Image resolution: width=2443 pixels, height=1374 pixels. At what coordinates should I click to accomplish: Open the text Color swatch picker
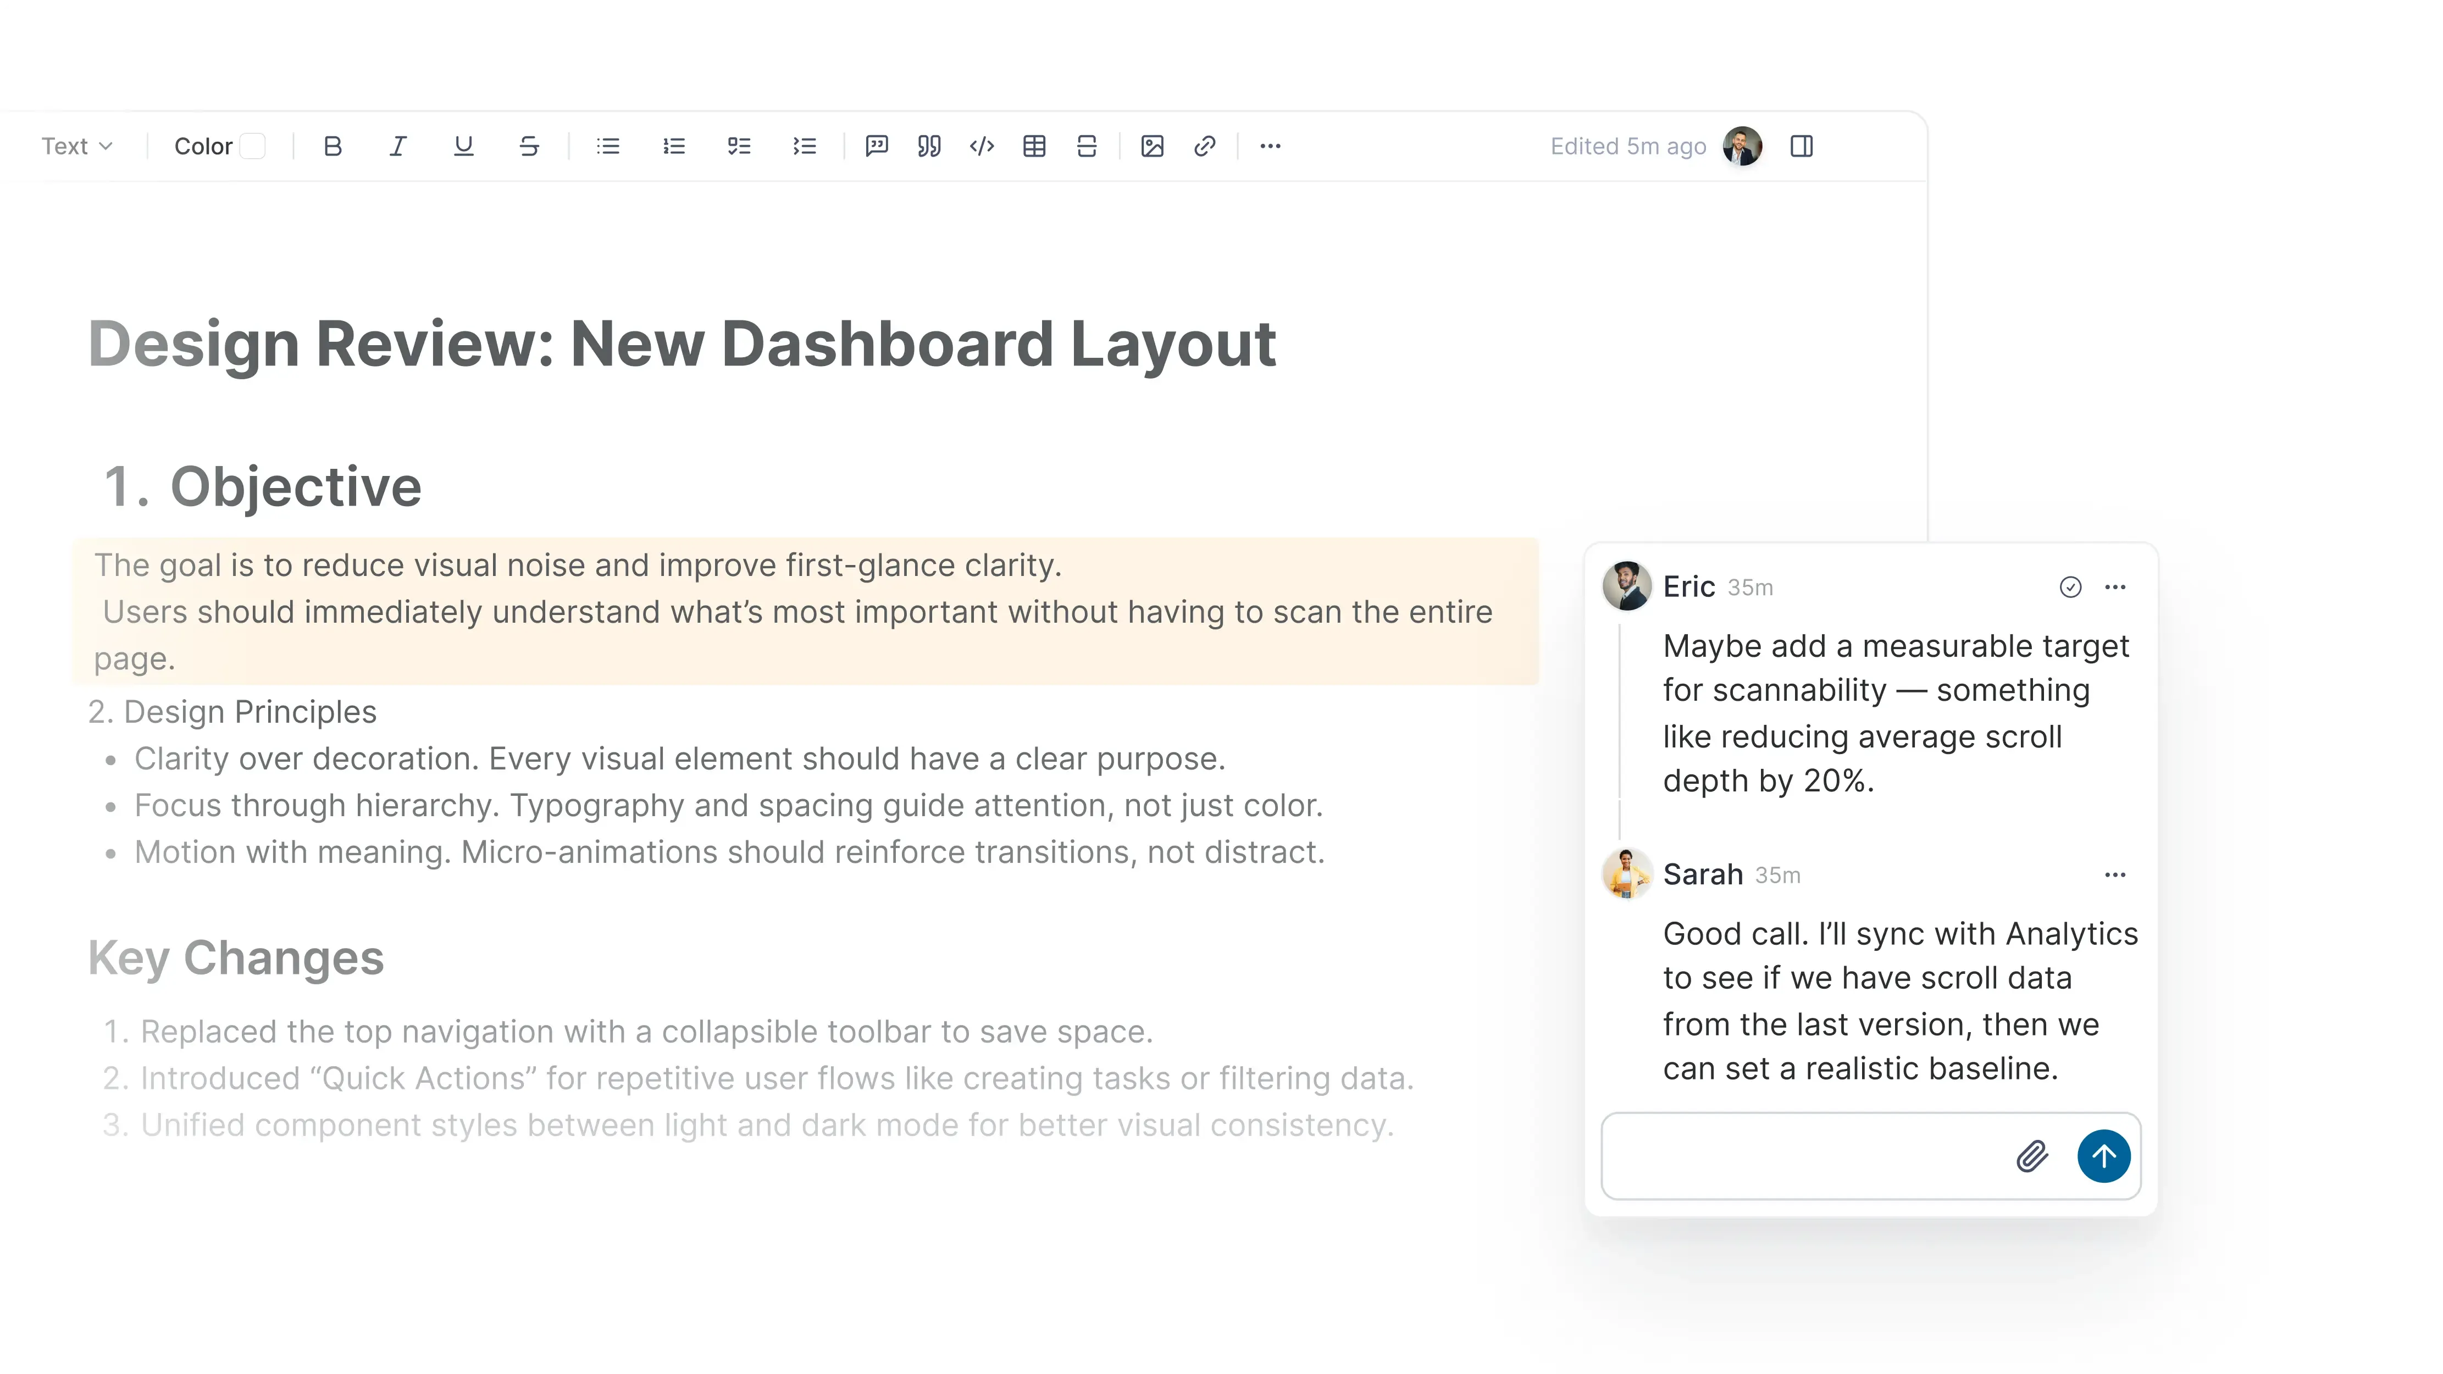[251, 146]
